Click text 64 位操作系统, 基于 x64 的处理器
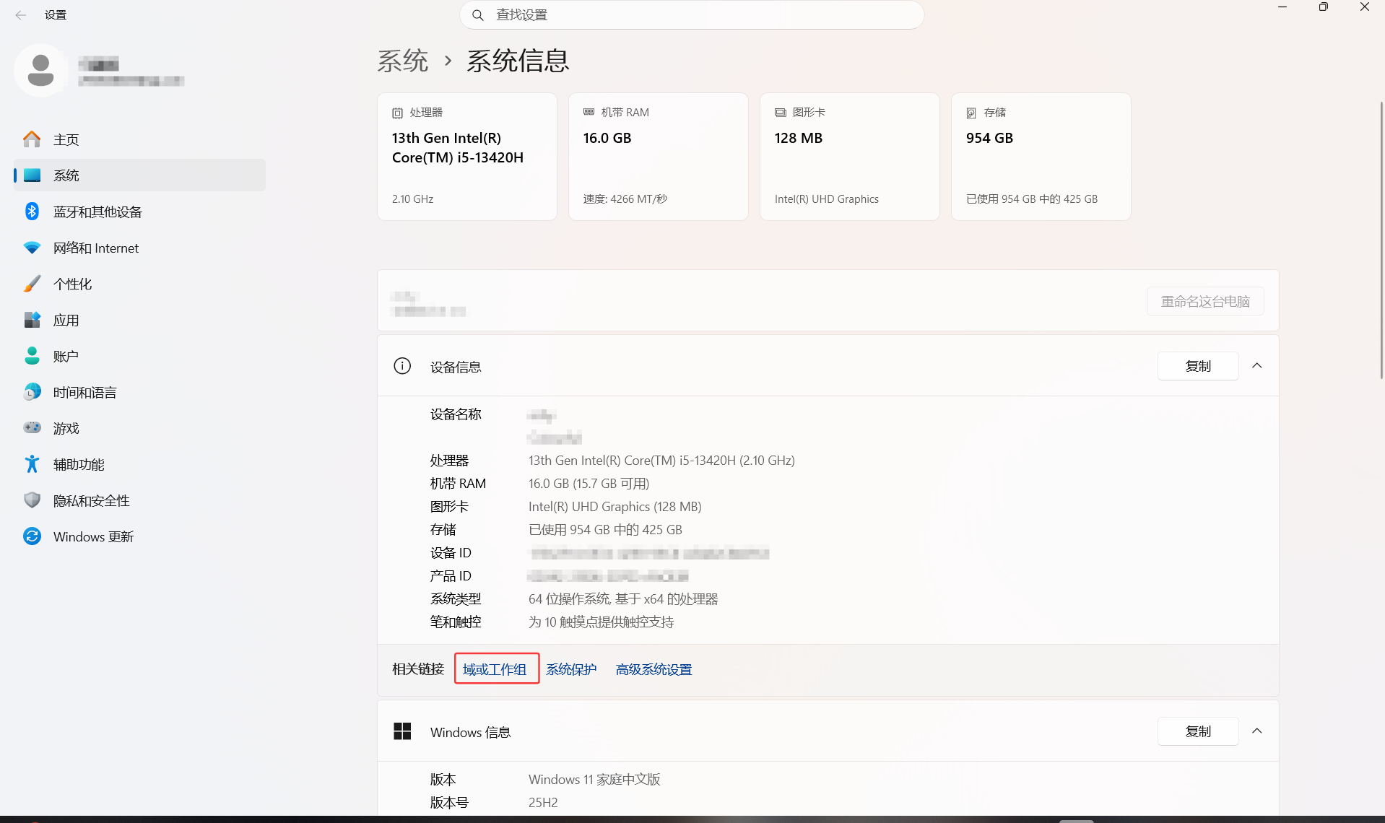1385x823 pixels. tap(623, 598)
